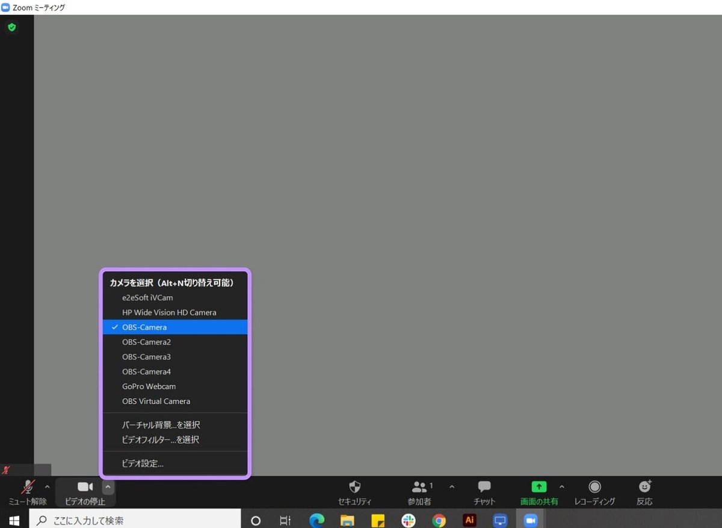Choose GoPro Webcam as camera
This screenshot has width=722, height=528.
[x=175, y=386]
